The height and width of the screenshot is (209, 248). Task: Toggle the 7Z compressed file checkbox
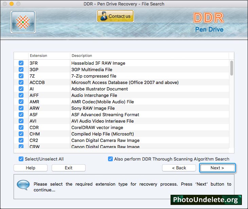21,76
